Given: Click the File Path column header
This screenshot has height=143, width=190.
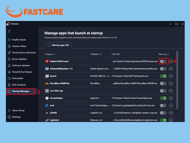Looking at the screenshot, I should click(116, 54).
